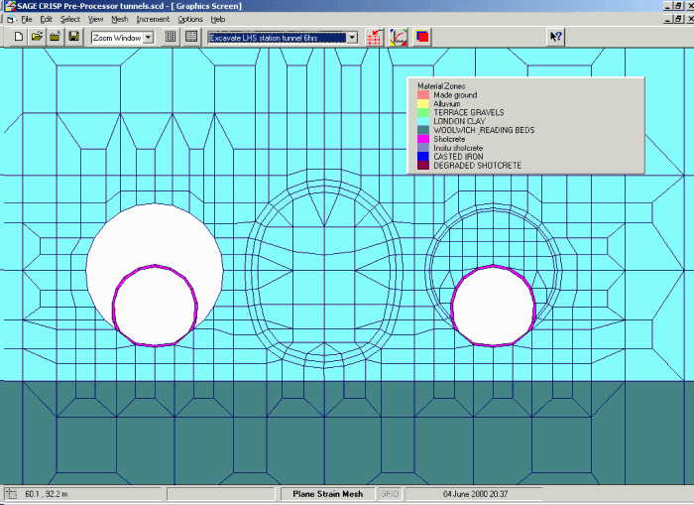Save with the floppy disk icon

pos(74,37)
